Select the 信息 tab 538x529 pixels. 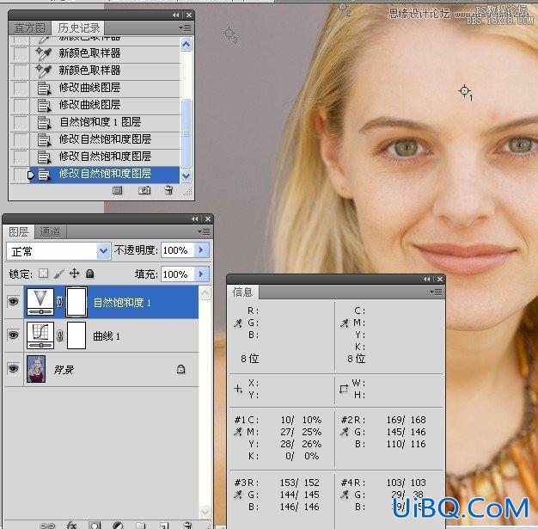243,292
